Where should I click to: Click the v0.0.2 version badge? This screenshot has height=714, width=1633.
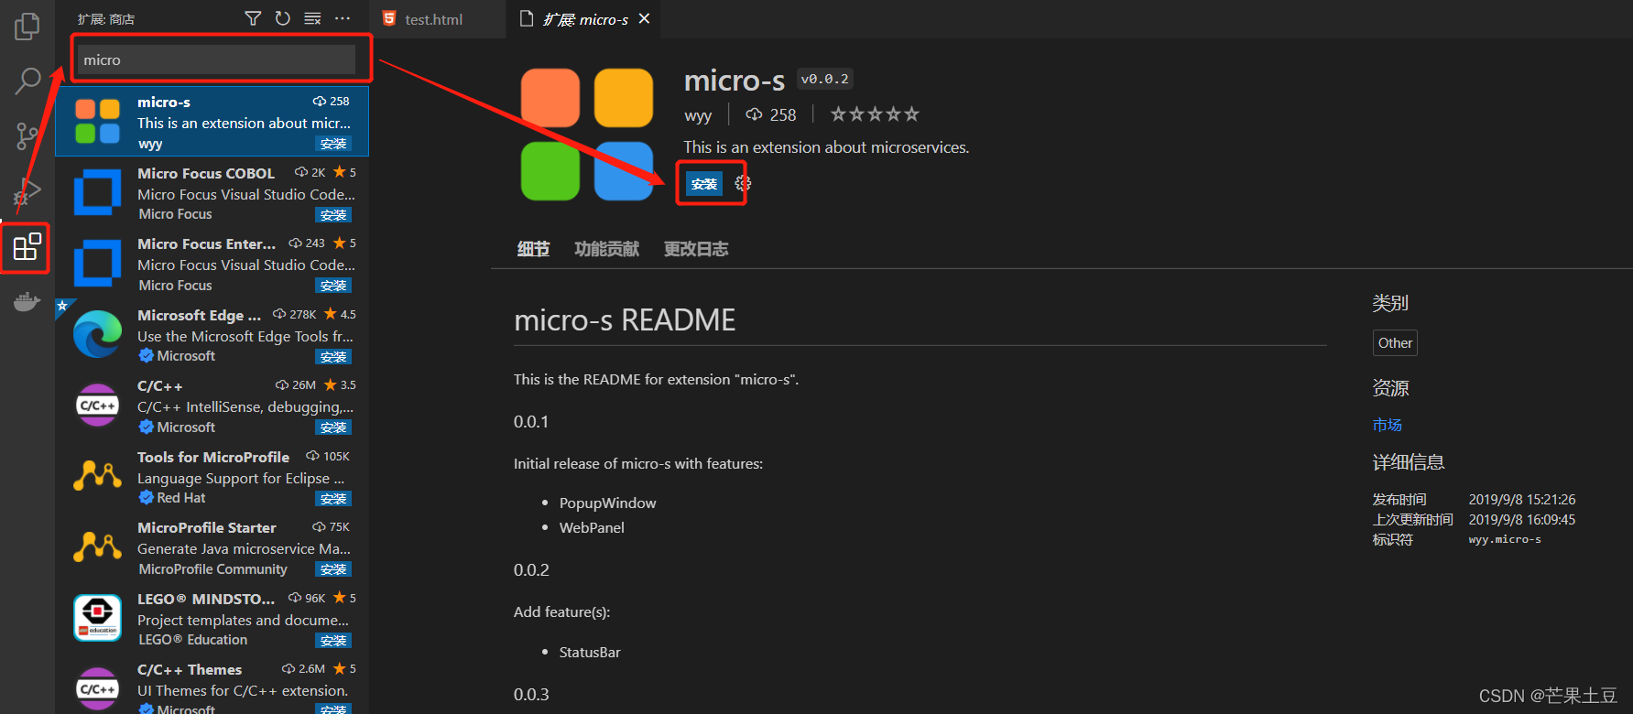click(x=824, y=80)
